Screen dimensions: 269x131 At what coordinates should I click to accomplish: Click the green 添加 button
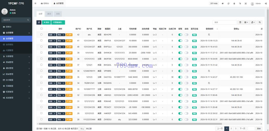coord(46,22)
